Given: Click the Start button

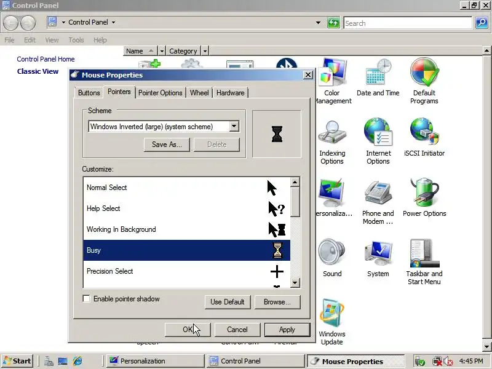Looking at the screenshot, I should (17, 361).
